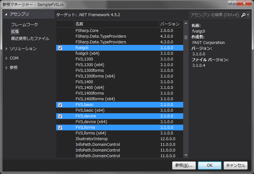Screen dimensions: 254x174
Task: Click file version 3.1.0.4 value
Action: click(x=199, y=65)
